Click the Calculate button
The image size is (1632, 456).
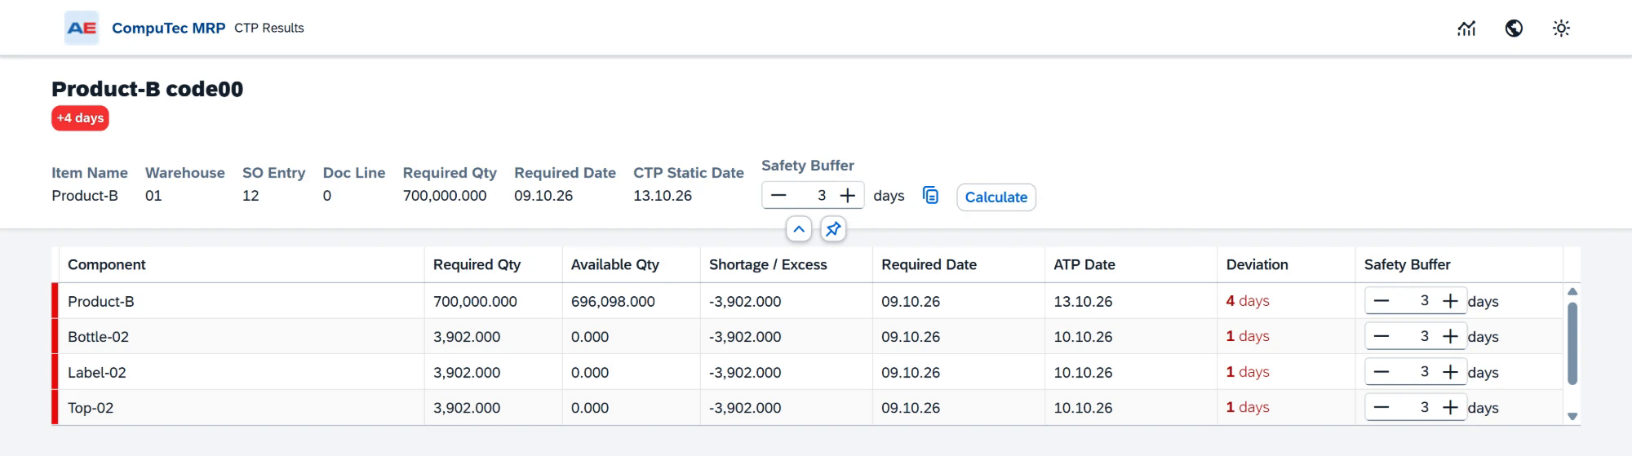point(996,197)
